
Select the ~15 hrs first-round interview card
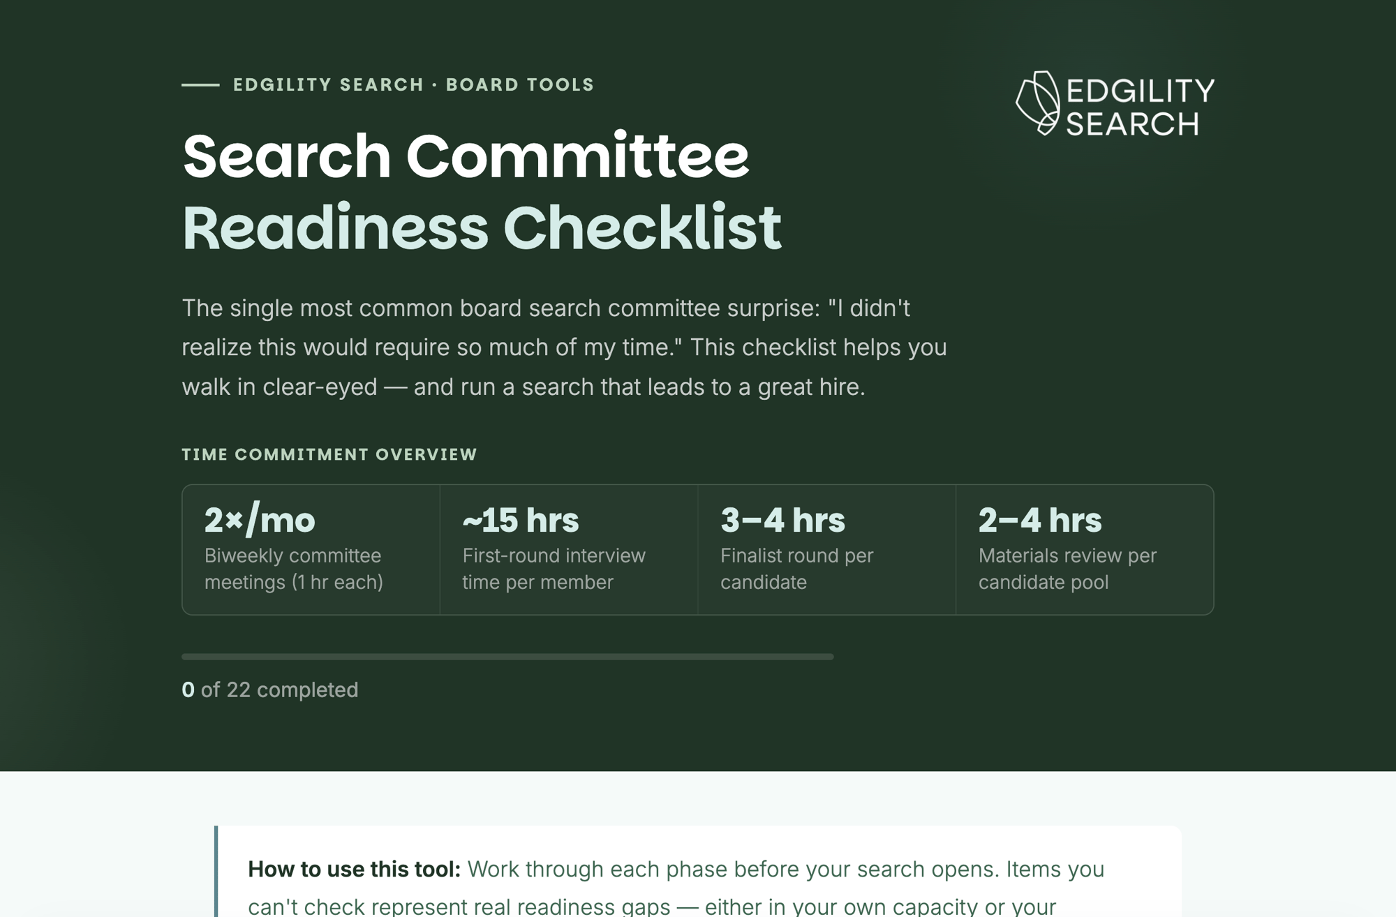(x=569, y=549)
